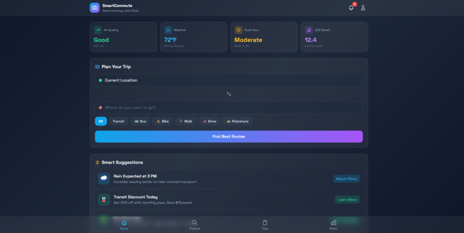This screenshot has width=464, height=233.
Task: Open the Stats tab
Action: point(333,225)
